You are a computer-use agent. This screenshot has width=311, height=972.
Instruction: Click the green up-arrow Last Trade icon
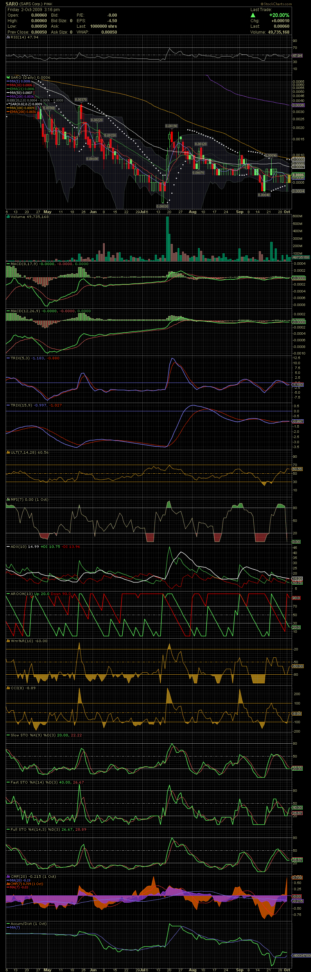pyautogui.click(x=253, y=15)
